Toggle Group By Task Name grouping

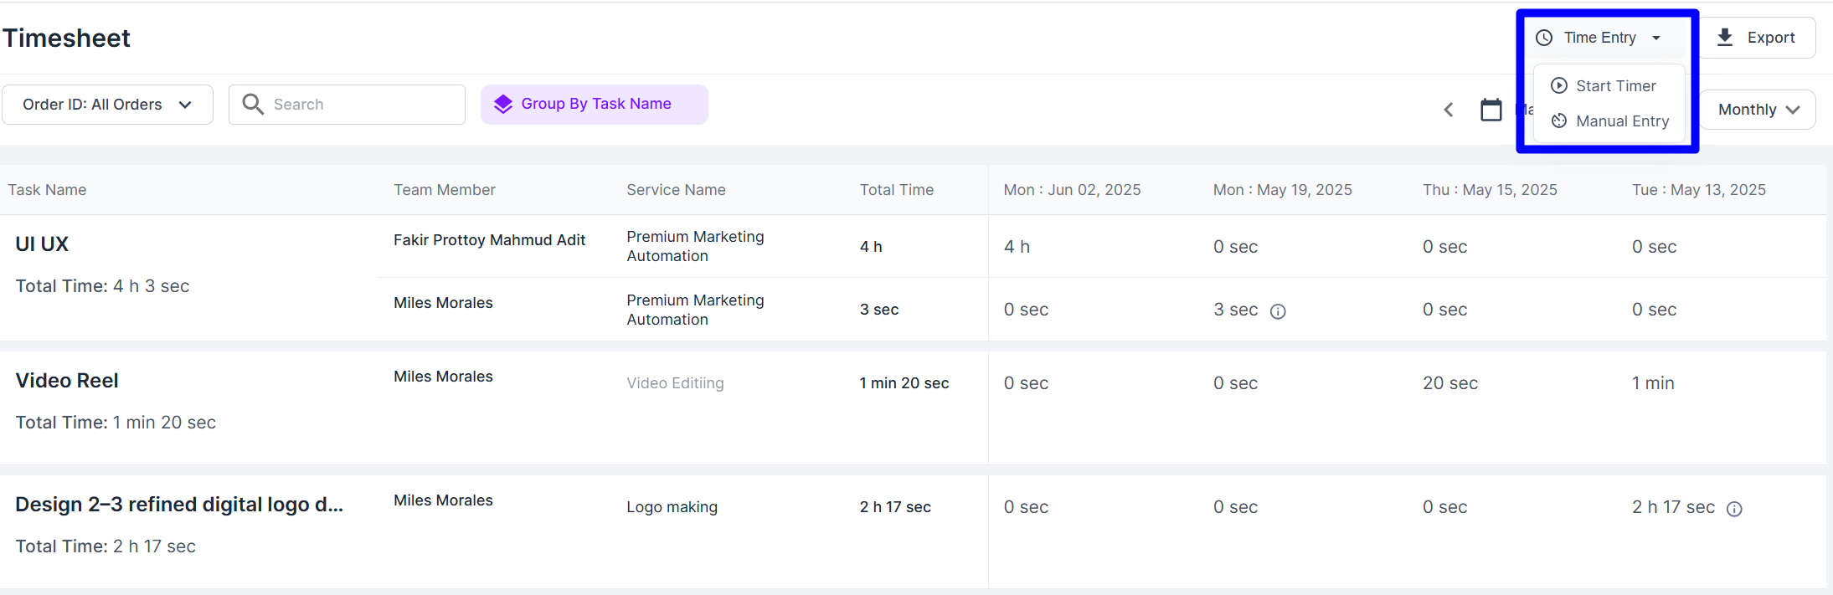pos(595,104)
